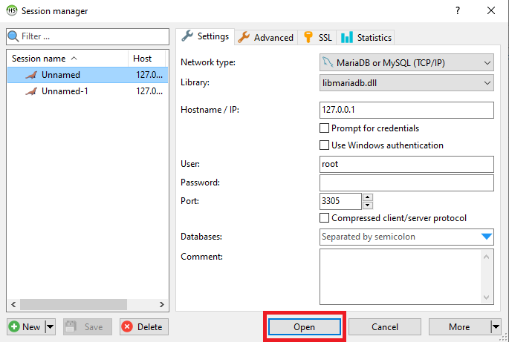Select the Unnamed session row
This screenshot has width=509, height=342.
click(x=88, y=75)
